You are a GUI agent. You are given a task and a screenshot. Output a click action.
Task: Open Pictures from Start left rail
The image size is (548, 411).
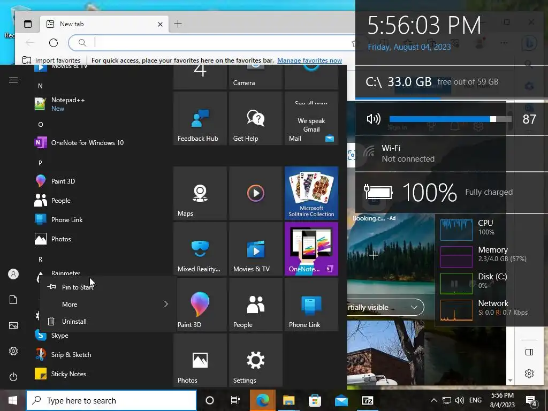point(13,326)
